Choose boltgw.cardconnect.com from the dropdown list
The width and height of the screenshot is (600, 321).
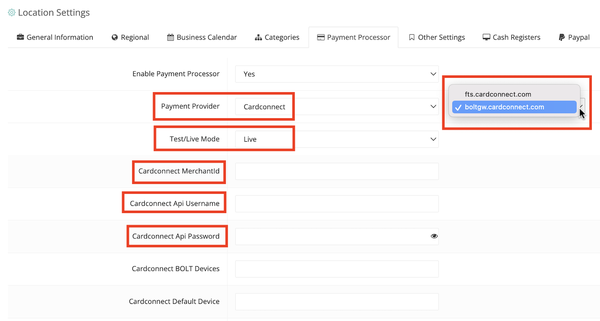514,107
